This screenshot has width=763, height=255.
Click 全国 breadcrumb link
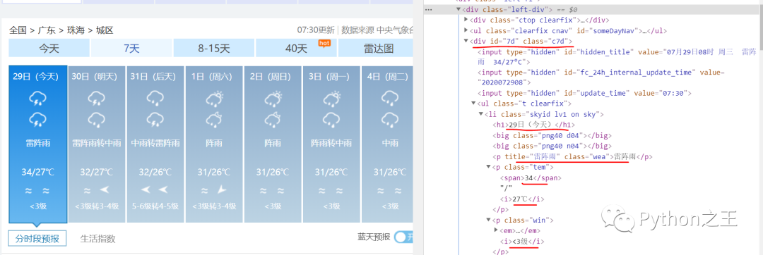(x=18, y=30)
